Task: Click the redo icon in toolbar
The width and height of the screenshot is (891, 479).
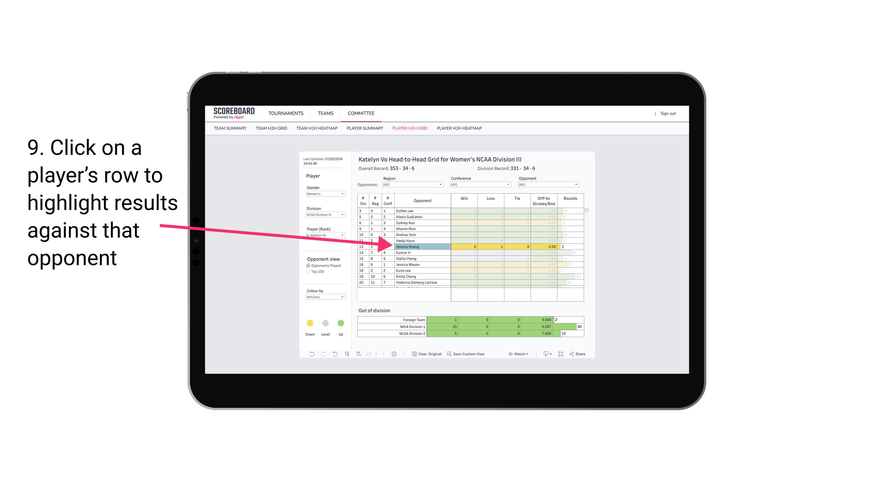Action: coord(323,355)
